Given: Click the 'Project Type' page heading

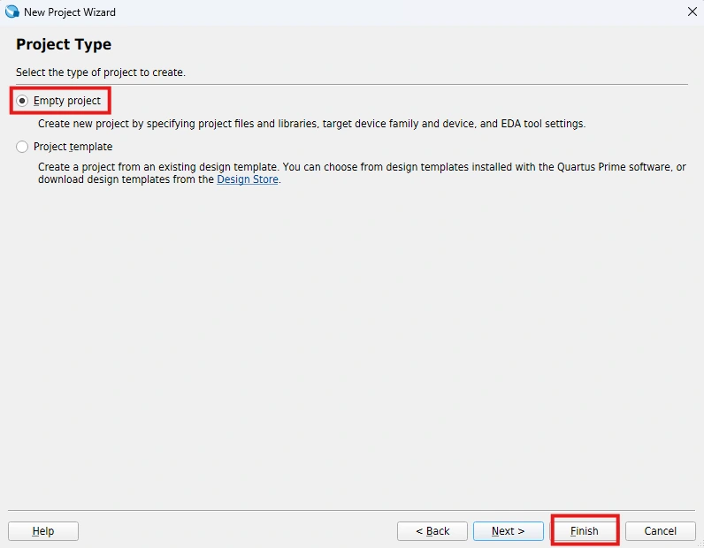Looking at the screenshot, I should [64, 45].
